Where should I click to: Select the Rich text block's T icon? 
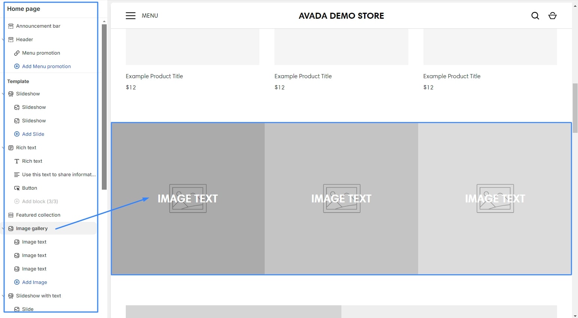point(17,161)
